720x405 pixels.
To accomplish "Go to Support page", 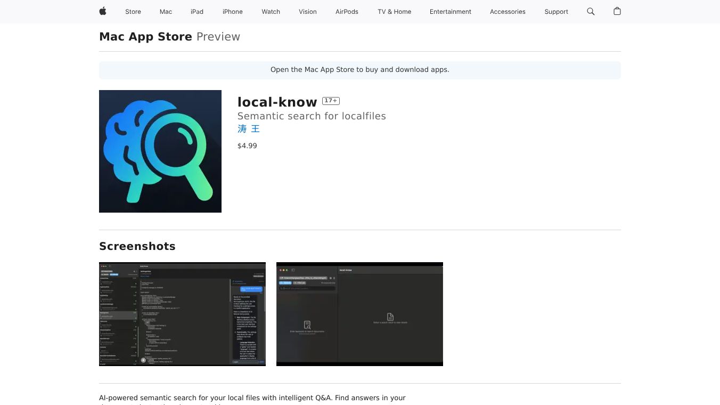I will [x=556, y=12].
